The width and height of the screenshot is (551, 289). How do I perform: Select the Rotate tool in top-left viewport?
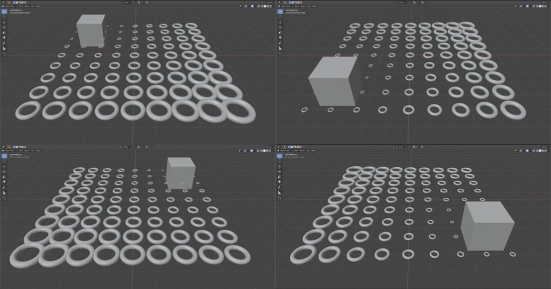click(4, 27)
